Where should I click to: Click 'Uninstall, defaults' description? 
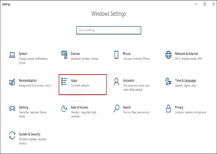(x=80, y=86)
